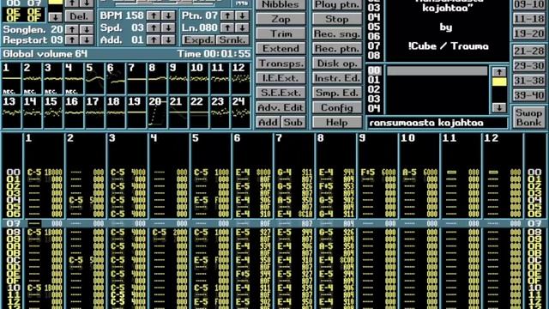Mute channel 10 via its scope
Viewport: 549px width, 309px height.
pyautogui.click(x=199, y=79)
